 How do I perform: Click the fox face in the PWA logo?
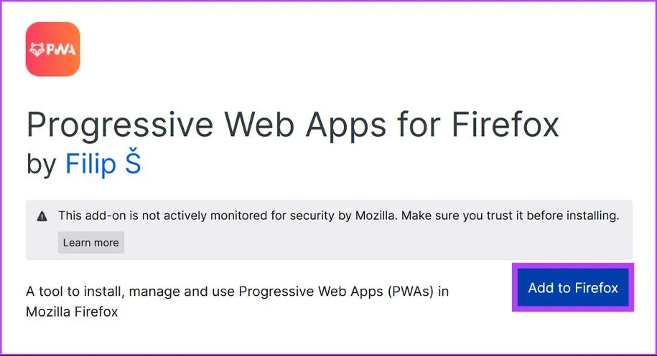click(38, 49)
